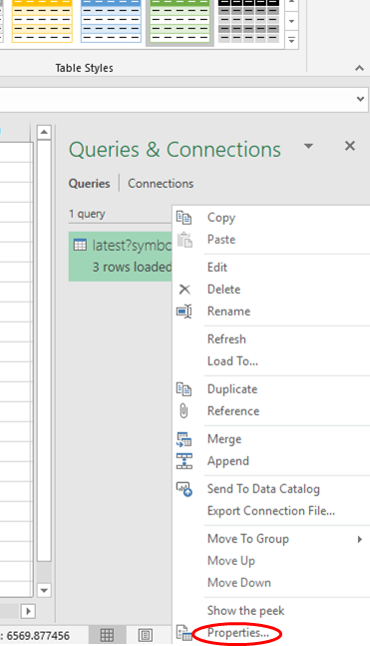Viewport: 370px width, 646px height.
Task: Click inside the formula bar
Action: (x=177, y=99)
